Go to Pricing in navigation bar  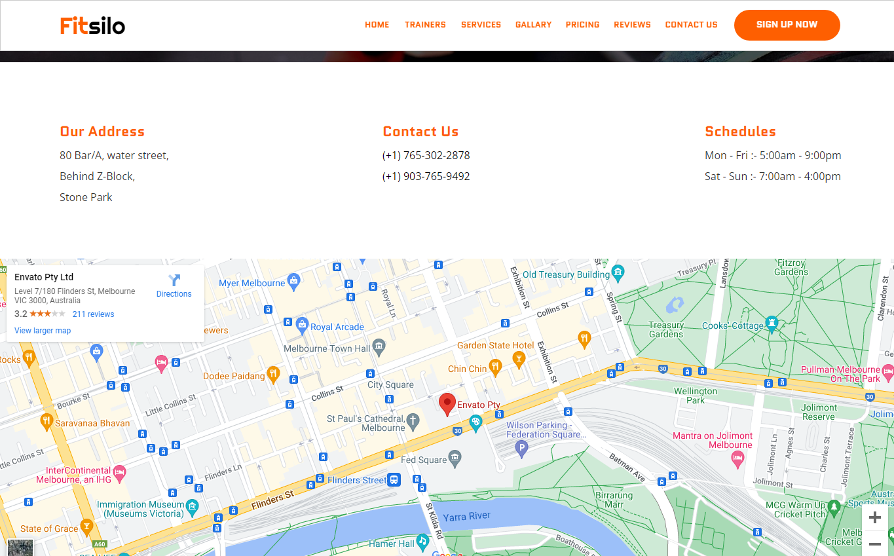pyautogui.click(x=582, y=25)
